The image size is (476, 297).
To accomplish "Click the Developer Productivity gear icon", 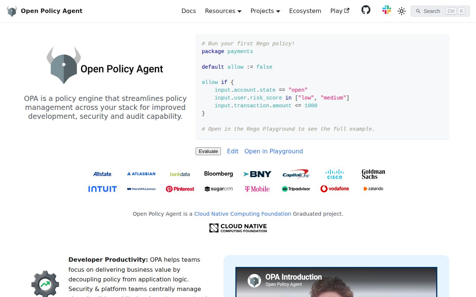I will coord(45,285).
